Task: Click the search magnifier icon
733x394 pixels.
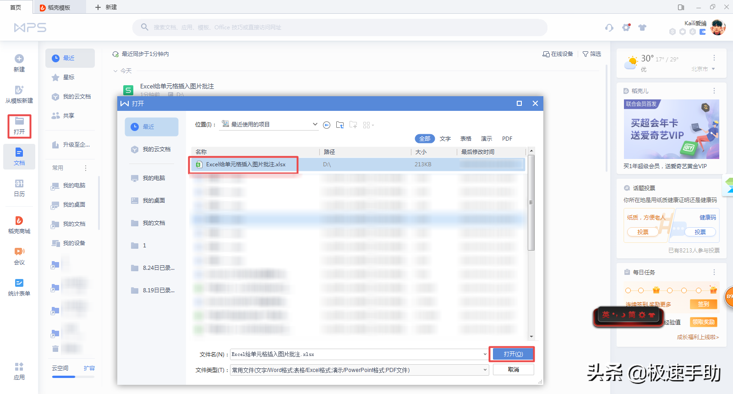Action: 145,27
